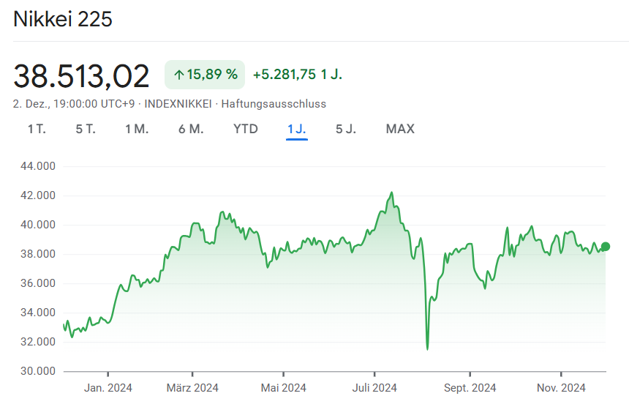The image size is (629, 407).
Task: Click the INDEXNIKKEI label
Action: tap(178, 104)
